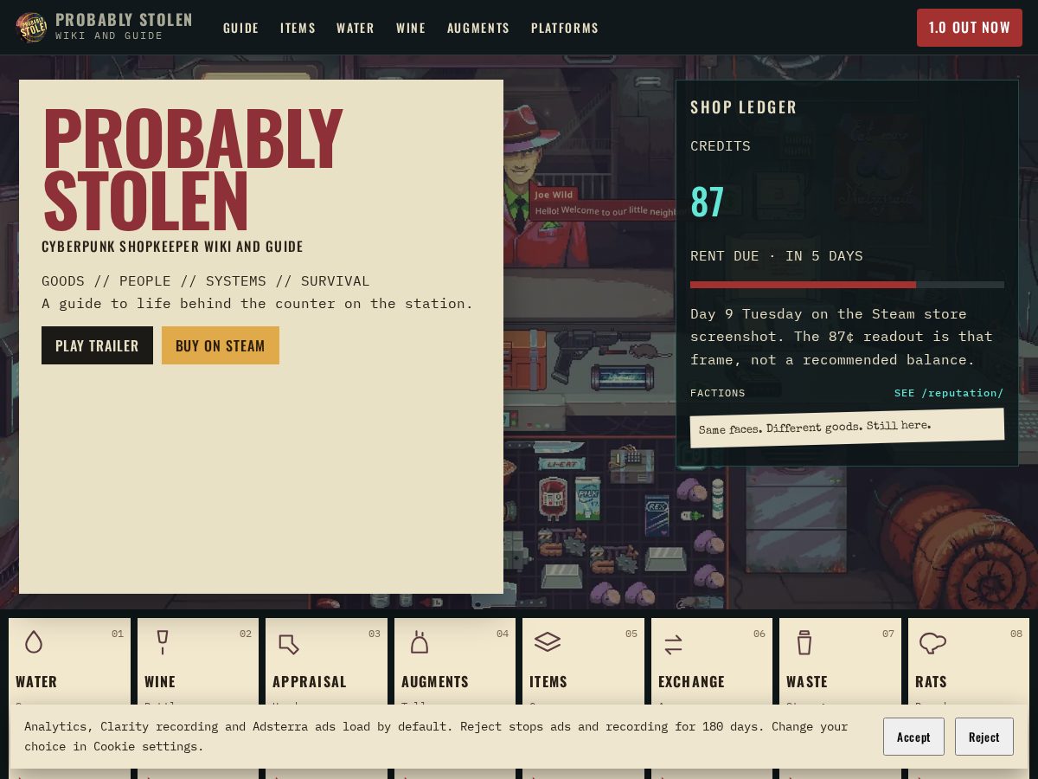This screenshot has width=1038, height=779.
Task: Click the swap arrows icon on the Exchange card
Action: [673, 644]
